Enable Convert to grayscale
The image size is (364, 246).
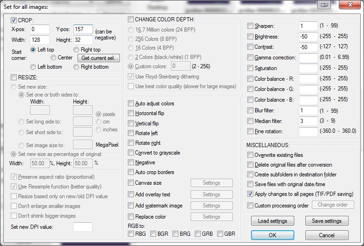[131, 153]
